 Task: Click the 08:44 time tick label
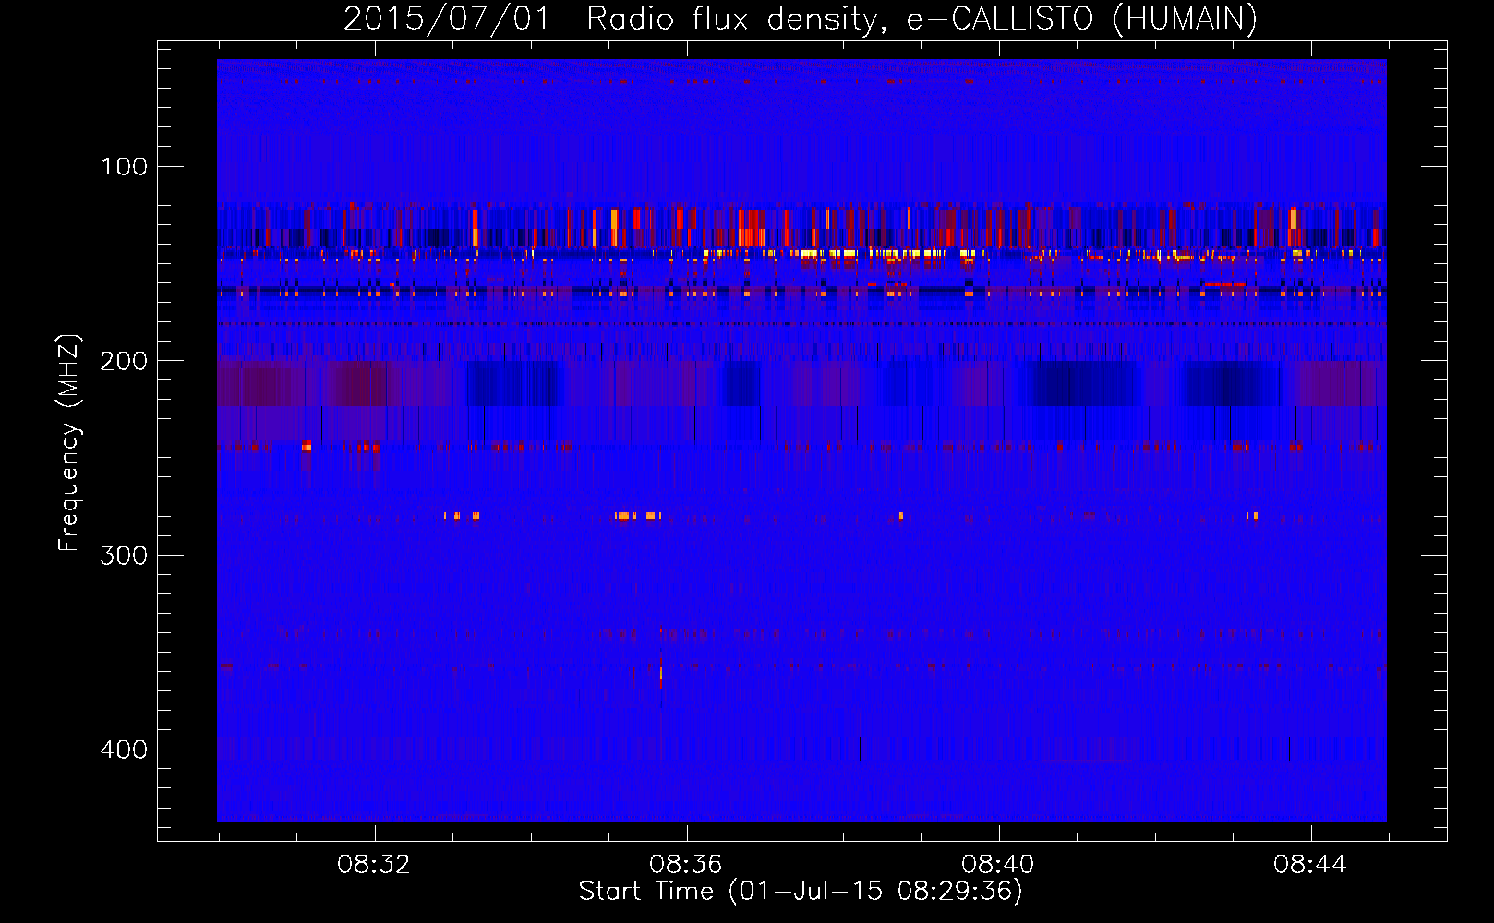tap(1310, 865)
